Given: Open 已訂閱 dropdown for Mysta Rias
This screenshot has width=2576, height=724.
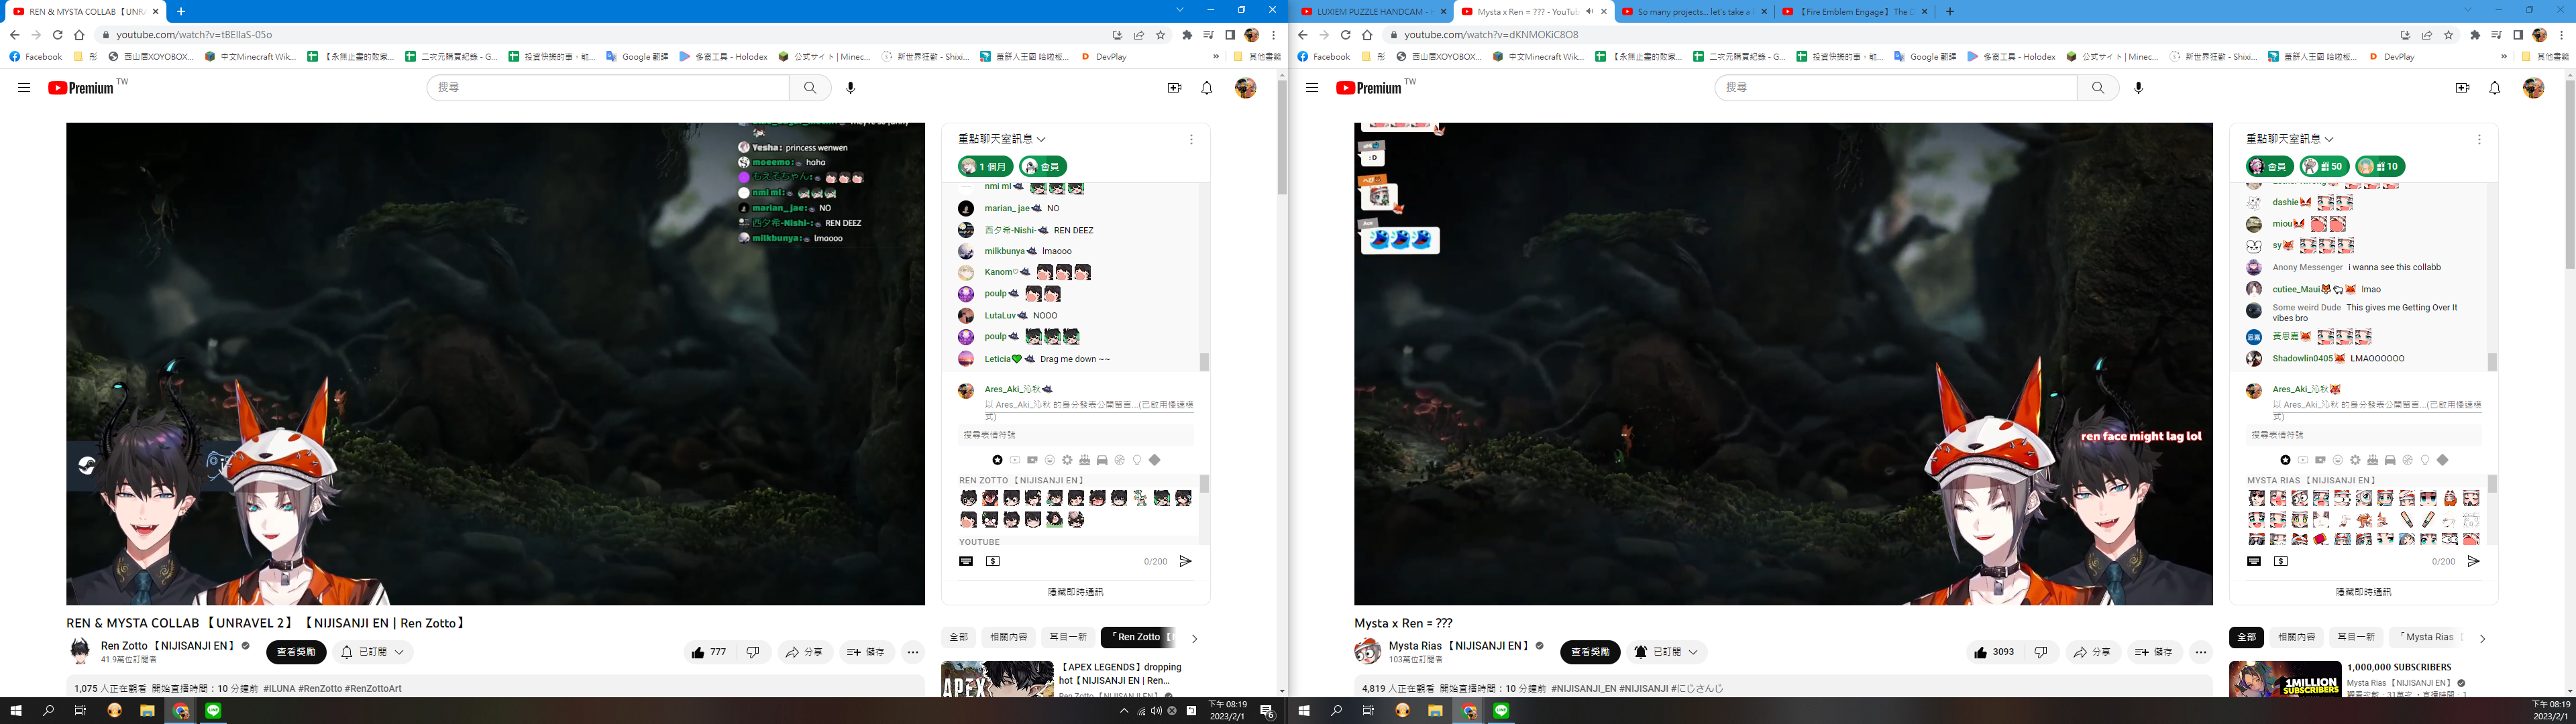Looking at the screenshot, I should tap(1666, 652).
